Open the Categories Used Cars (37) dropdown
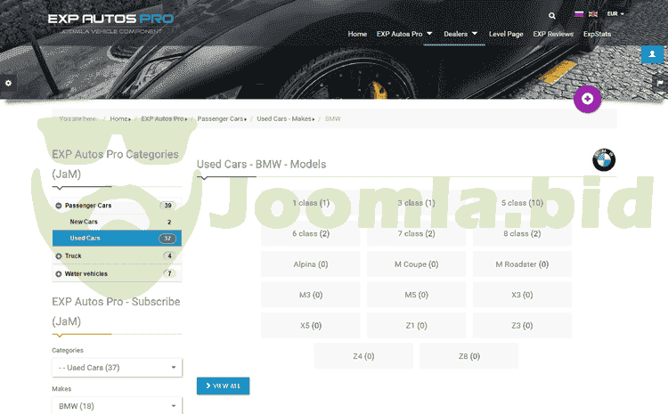Screen dimensions: 668x414 click(x=118, y=368)
